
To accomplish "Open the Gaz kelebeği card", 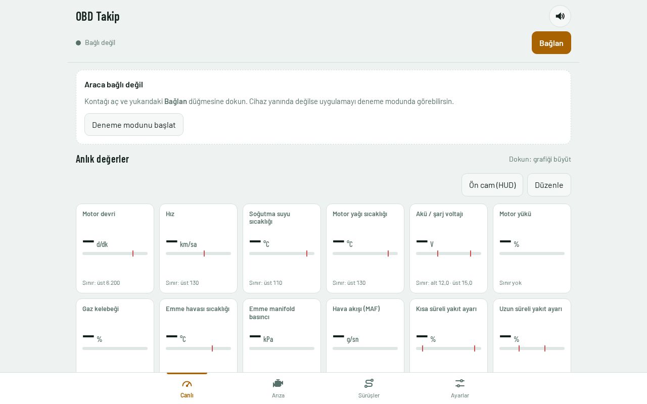I will tap(115, 335).
